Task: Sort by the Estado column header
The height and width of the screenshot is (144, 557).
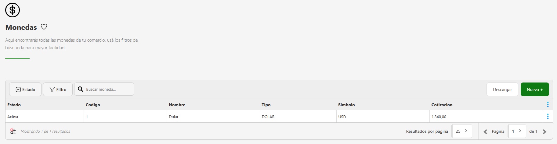Action: [x=14, y=105]
